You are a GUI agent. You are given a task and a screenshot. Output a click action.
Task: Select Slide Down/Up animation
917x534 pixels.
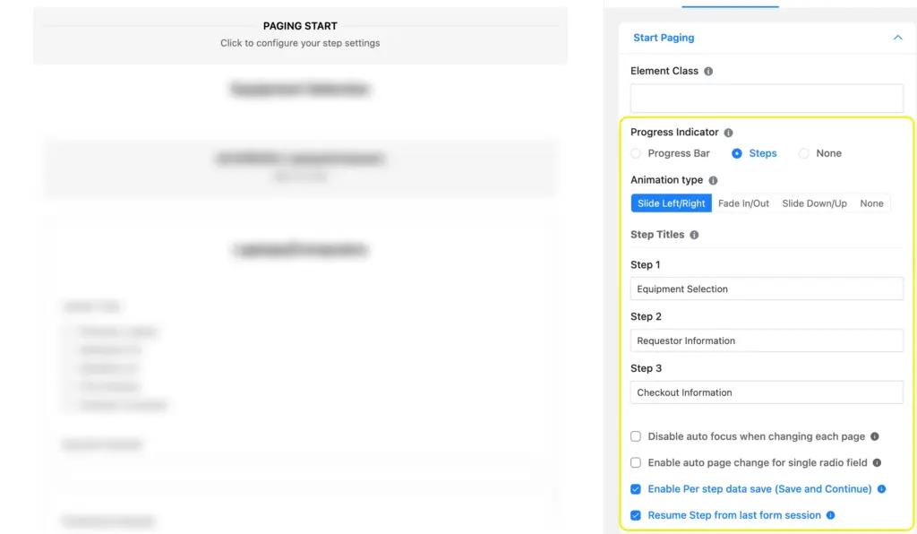click(x=813, y=202)
